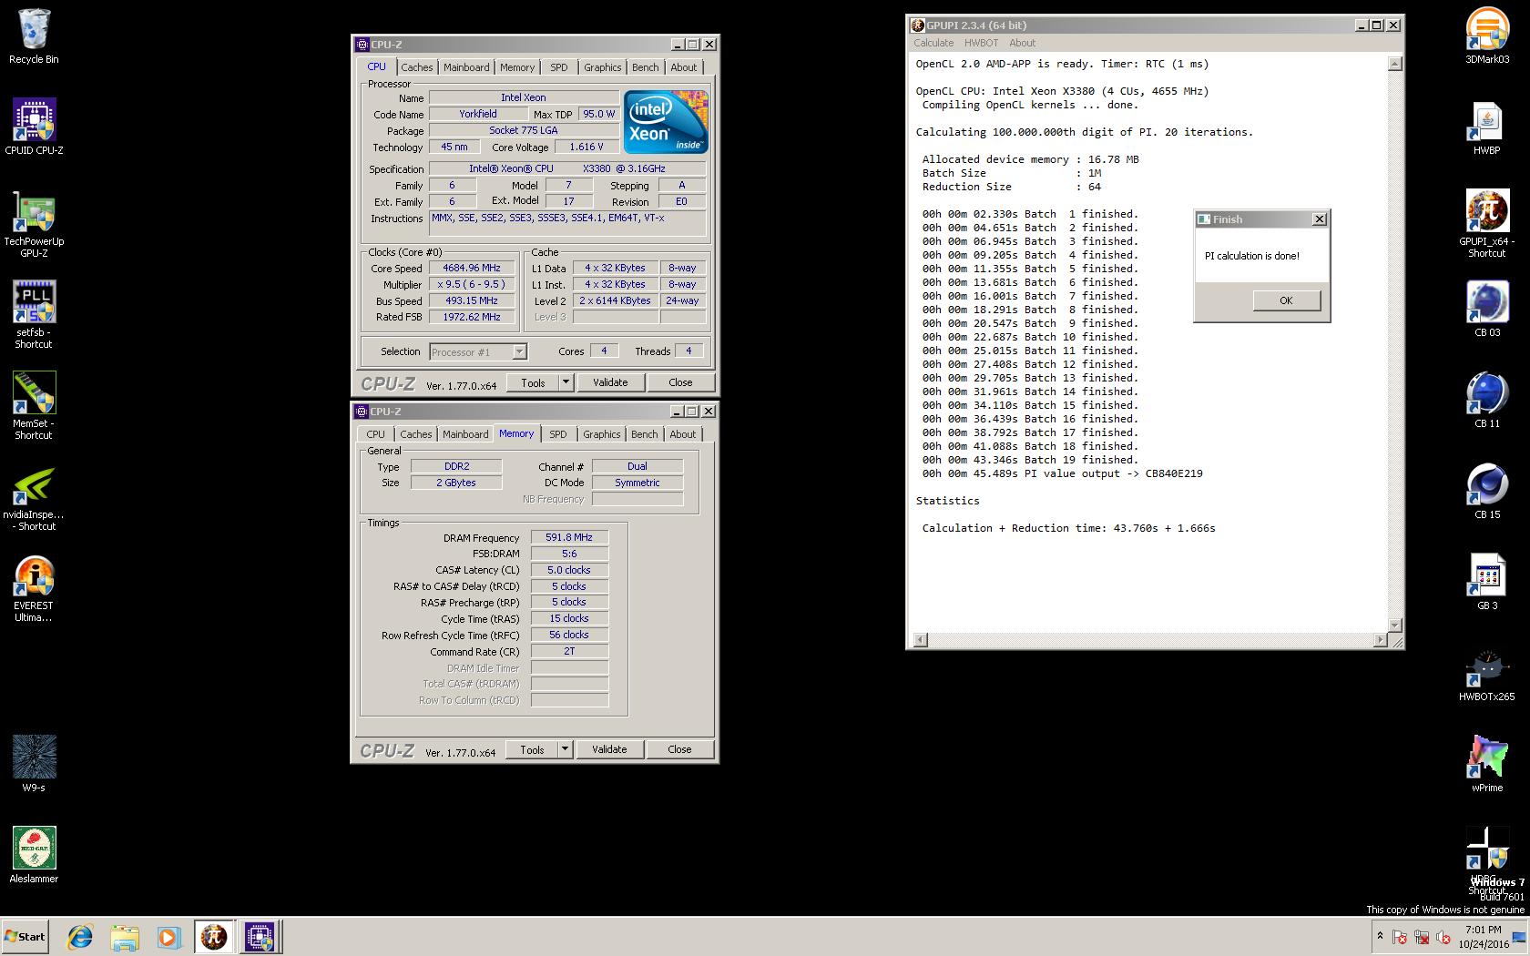Click GPUPI vertical scrollbar up arrow
Screen dimensions: 1530x956
[1394, 64]
